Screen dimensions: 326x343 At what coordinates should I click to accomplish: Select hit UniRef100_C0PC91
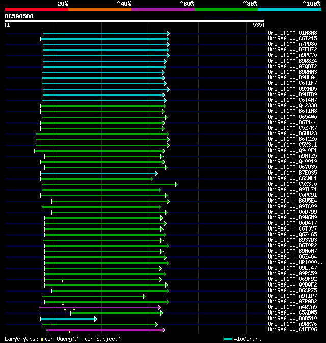[292, 195]
